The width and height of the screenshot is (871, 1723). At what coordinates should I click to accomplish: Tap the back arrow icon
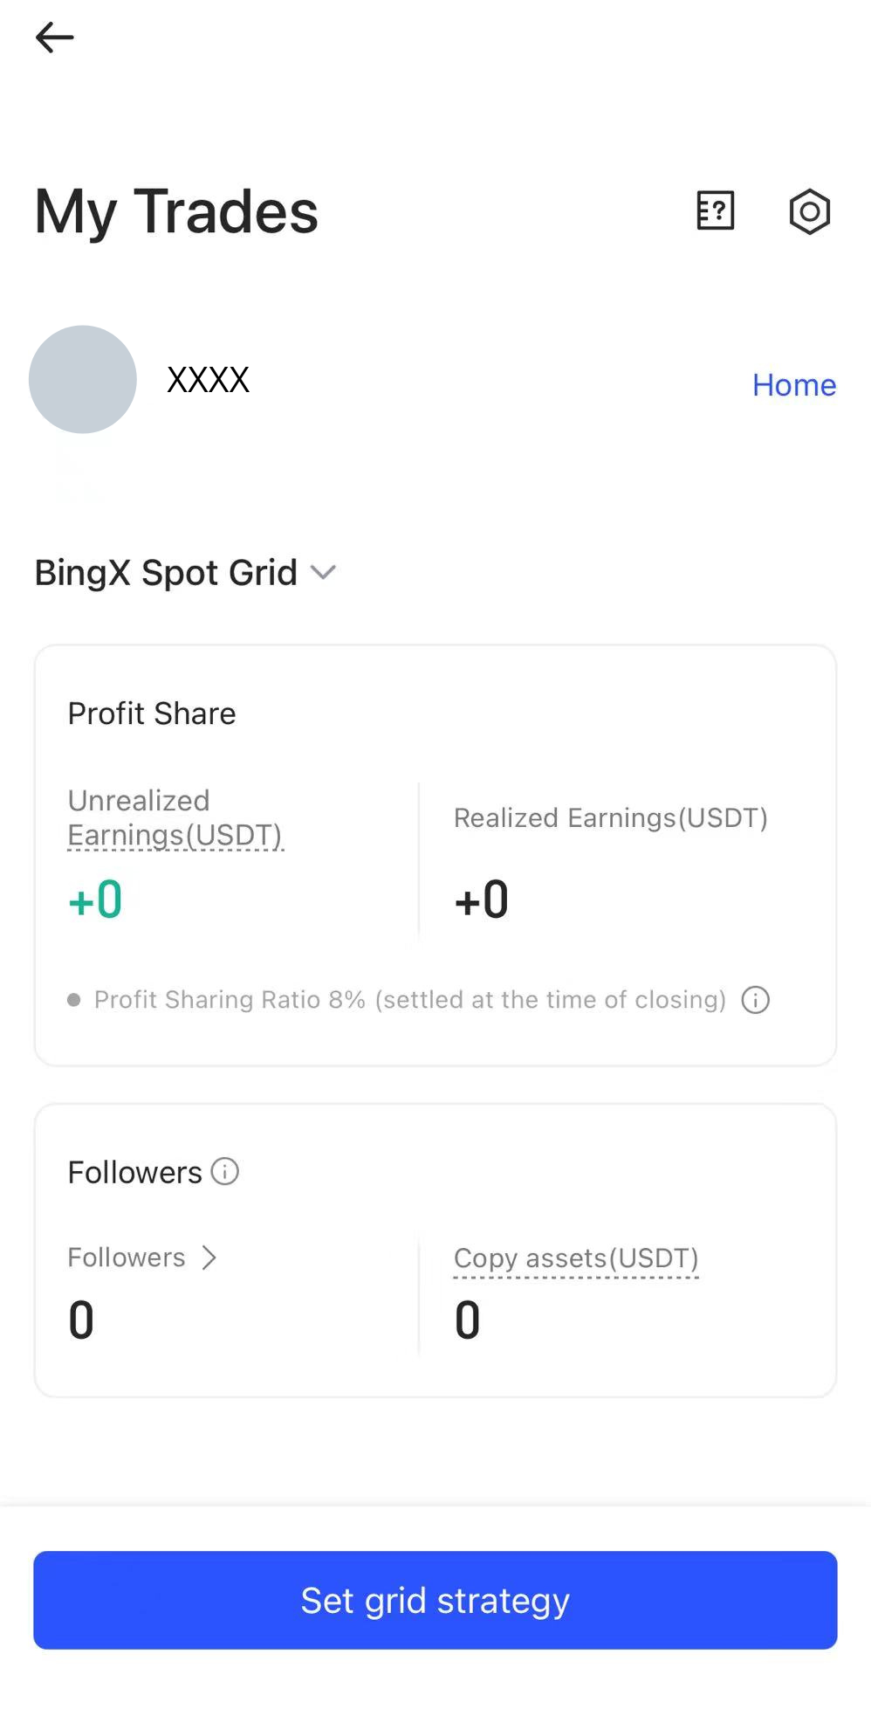54,38
